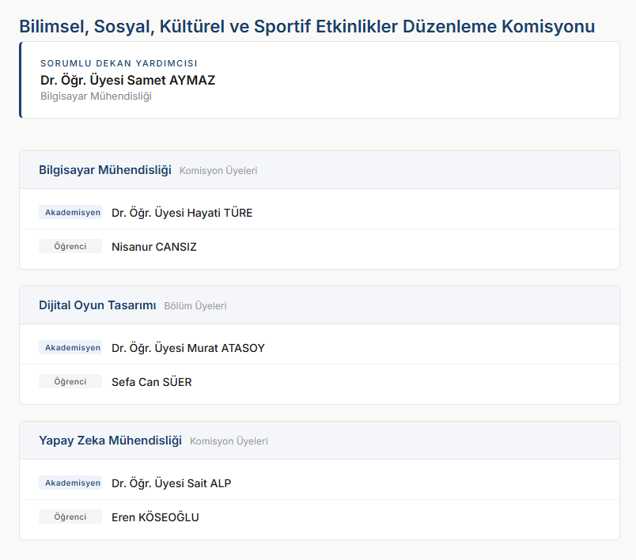Click Bilgisayar Mühendisliği text under Samet AYMAZ
The height and width of the screenshot is (560, 636).
pos(96,96)
